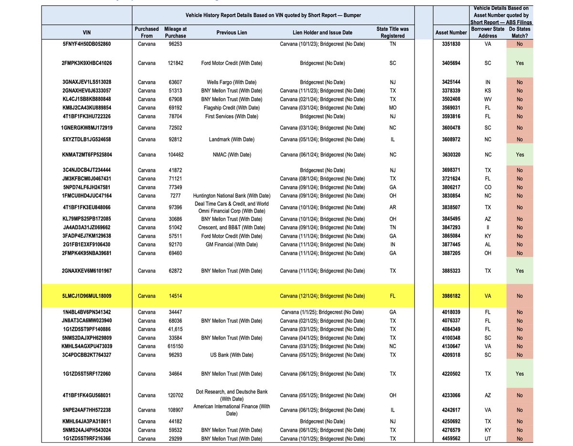Click 'GM Financial (With Date)' lien cell
The height and width of the screenshot is (446, 573).
click(x=232, y=244)
